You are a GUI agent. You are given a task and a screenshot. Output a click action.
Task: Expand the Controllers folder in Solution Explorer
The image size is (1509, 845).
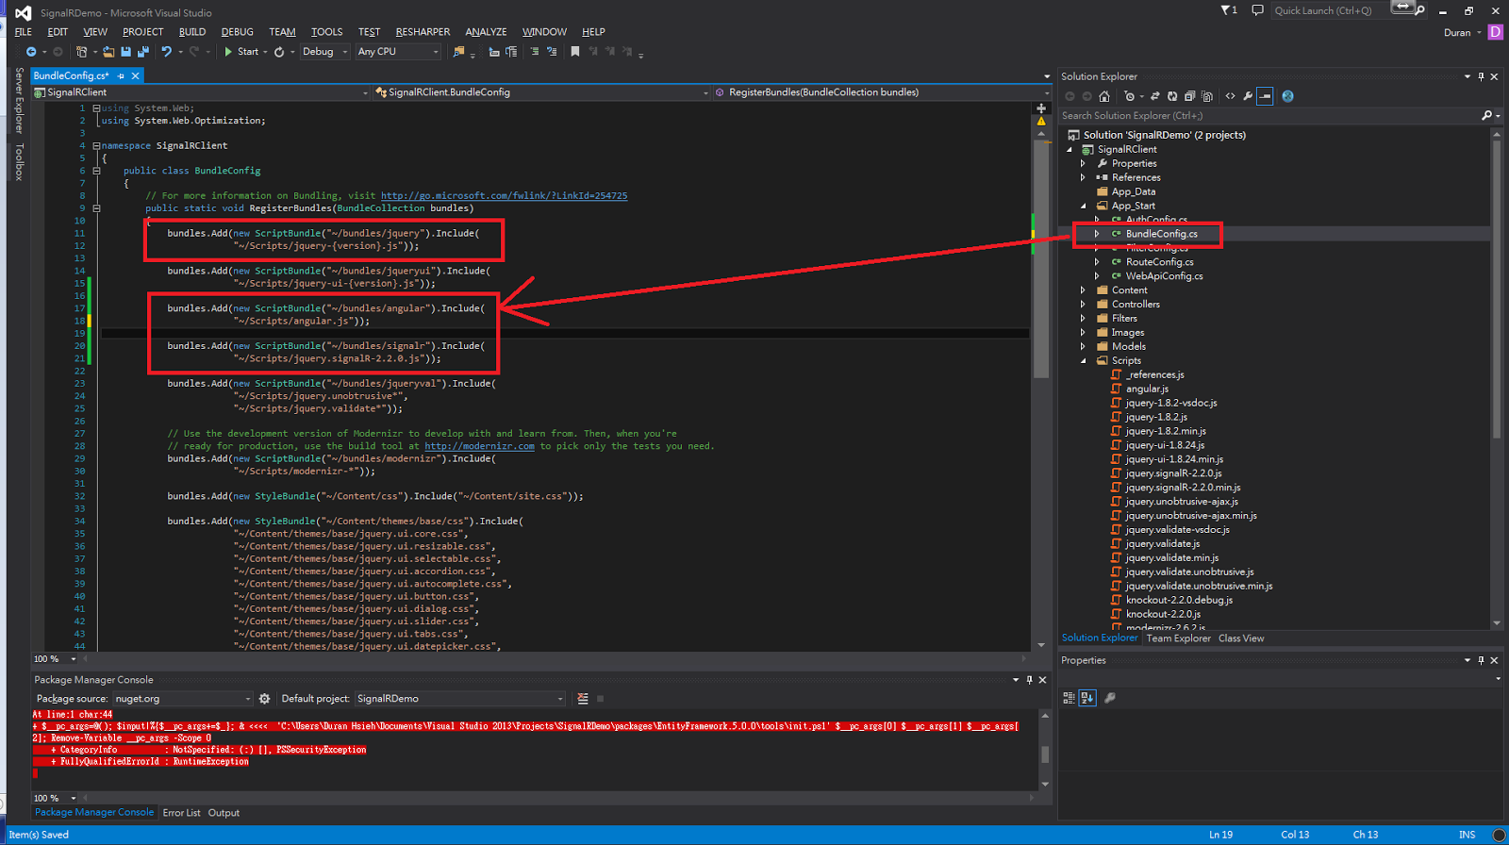(x=1083, y=305)
